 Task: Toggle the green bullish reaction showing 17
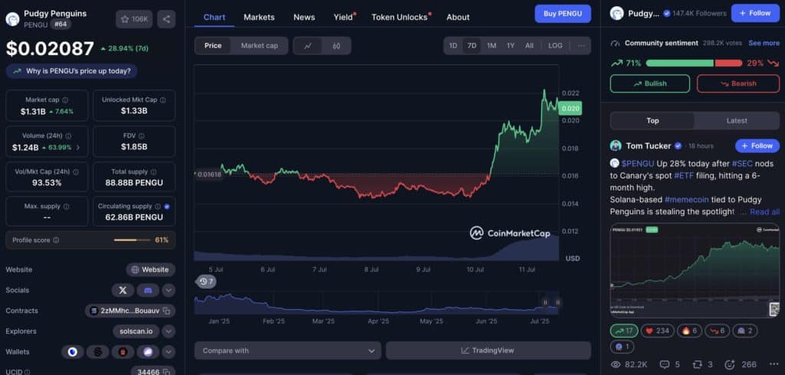point(624,331)
